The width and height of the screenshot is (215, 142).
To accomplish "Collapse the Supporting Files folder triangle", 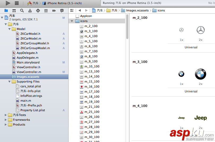I will coord(10,81).
